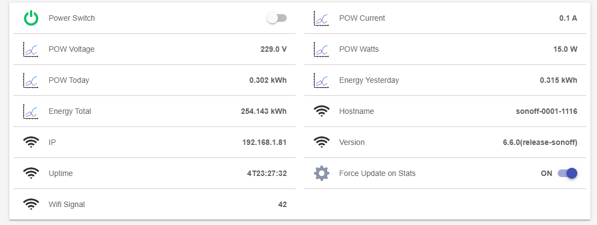The image size is (597, 225).
Task: Disable the Force Update on Stats toggle
Action: (568, 173)
